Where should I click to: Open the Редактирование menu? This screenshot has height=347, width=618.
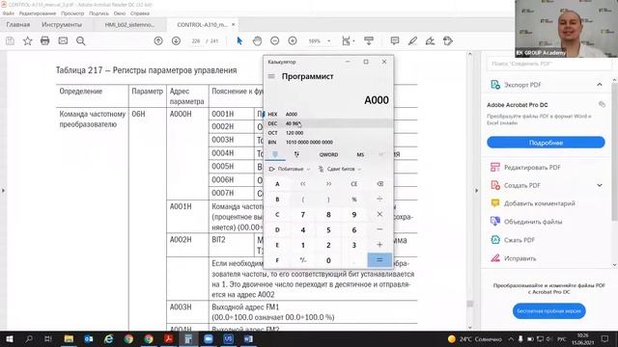tap(38, 13)
